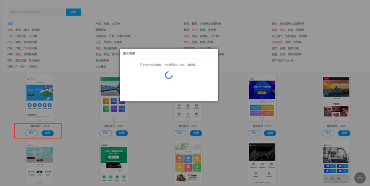Preview template number 2886
The width and height of the screenshot is (370, 186).
[328, 133]
